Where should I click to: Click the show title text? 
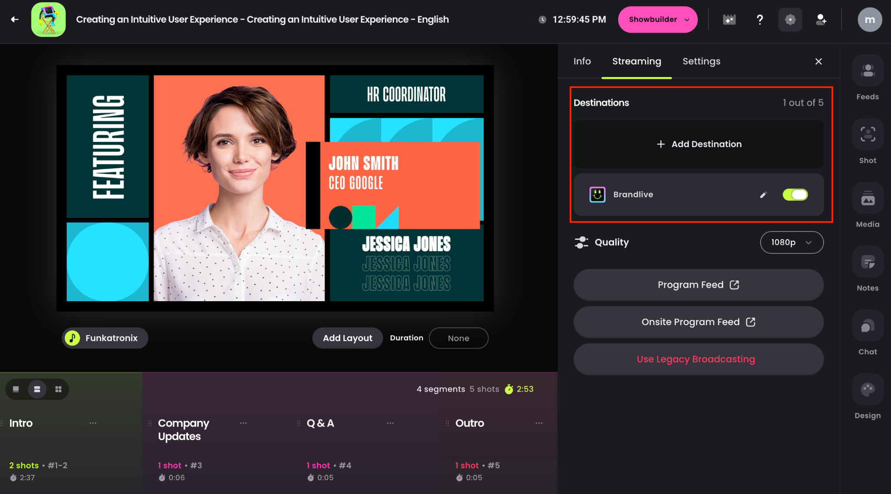(x=262, y=20)
